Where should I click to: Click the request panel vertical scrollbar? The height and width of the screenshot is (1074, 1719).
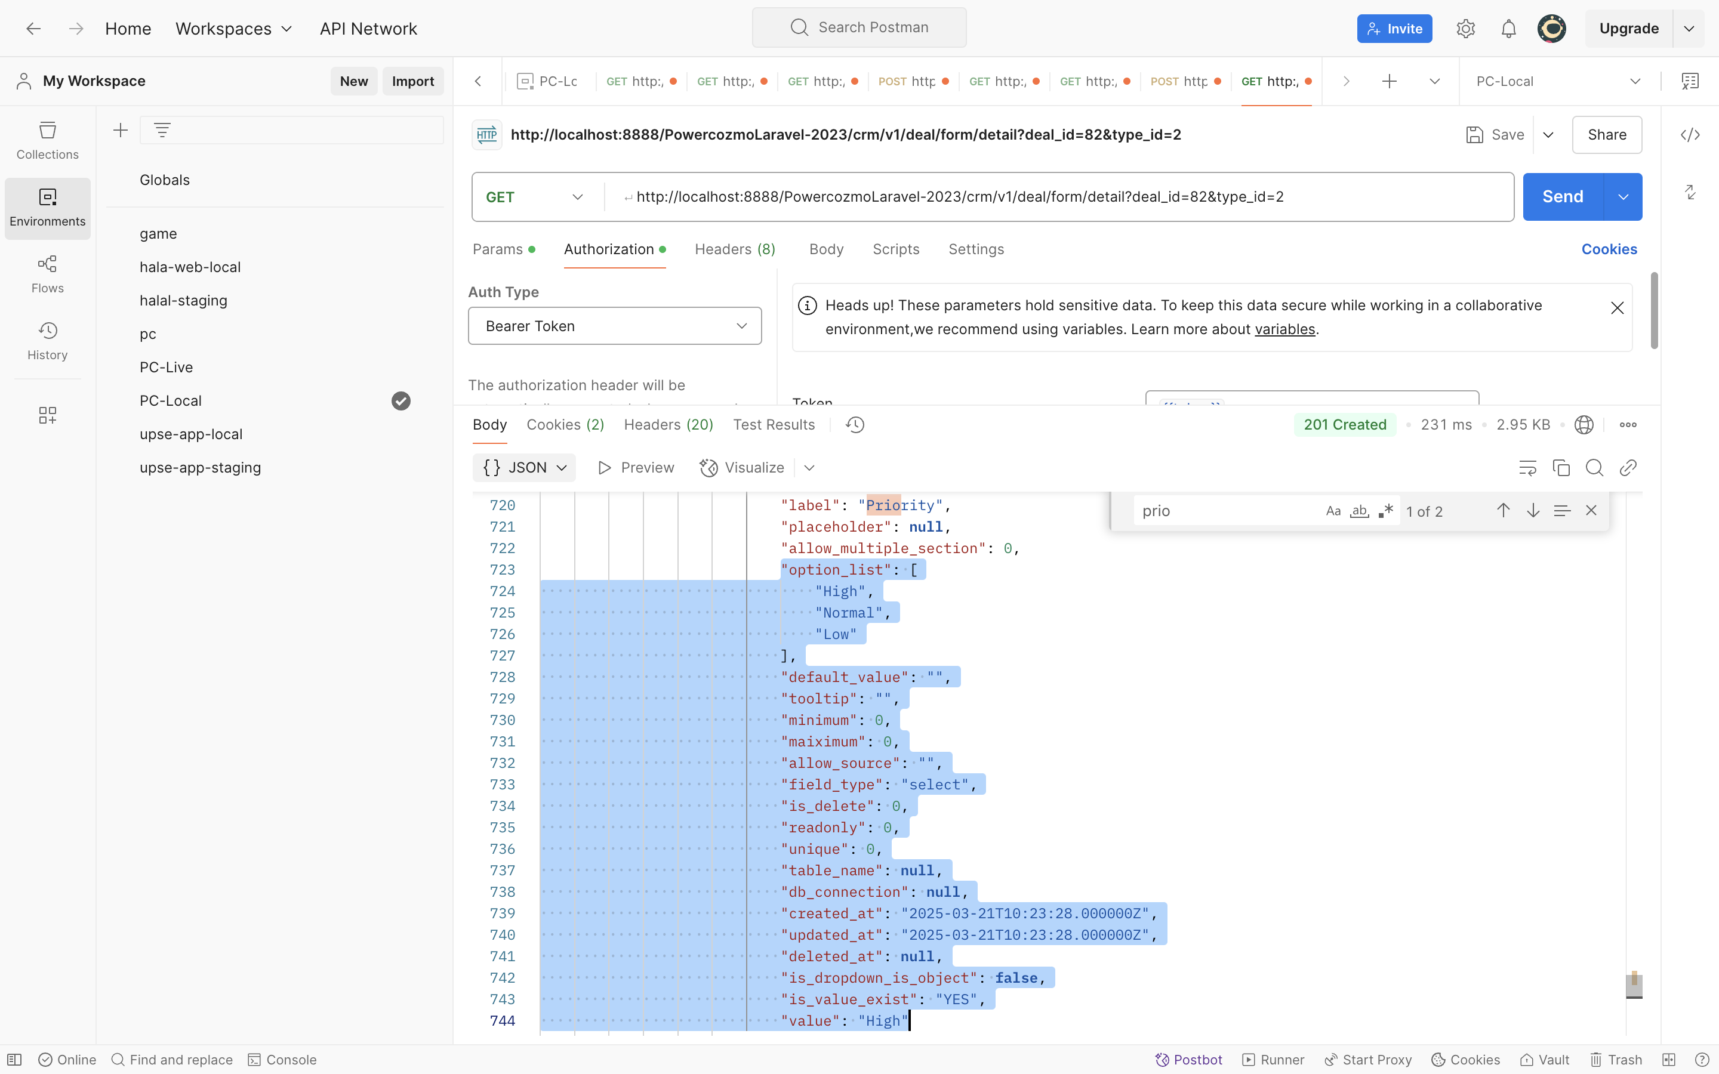pos(1655,310)
